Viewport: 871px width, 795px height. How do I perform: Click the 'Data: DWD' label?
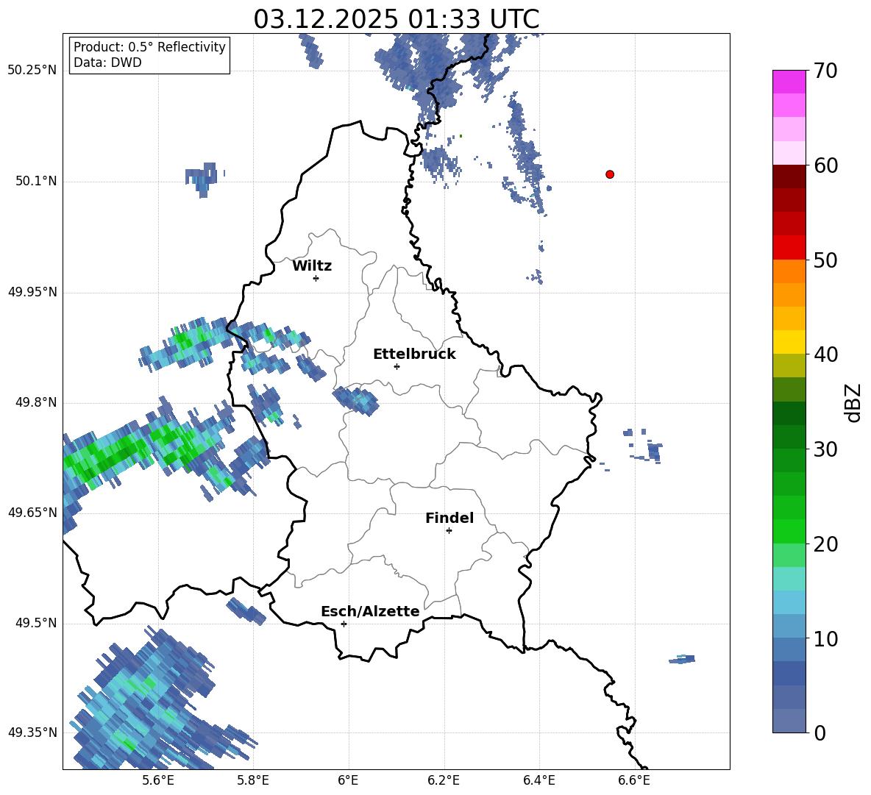point(107,63)
